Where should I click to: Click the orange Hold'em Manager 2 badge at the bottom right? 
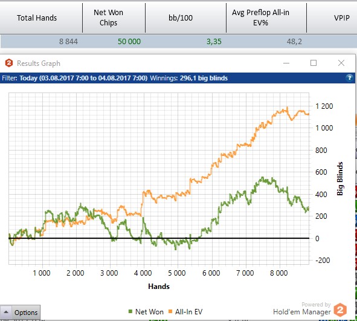point(340,310)
